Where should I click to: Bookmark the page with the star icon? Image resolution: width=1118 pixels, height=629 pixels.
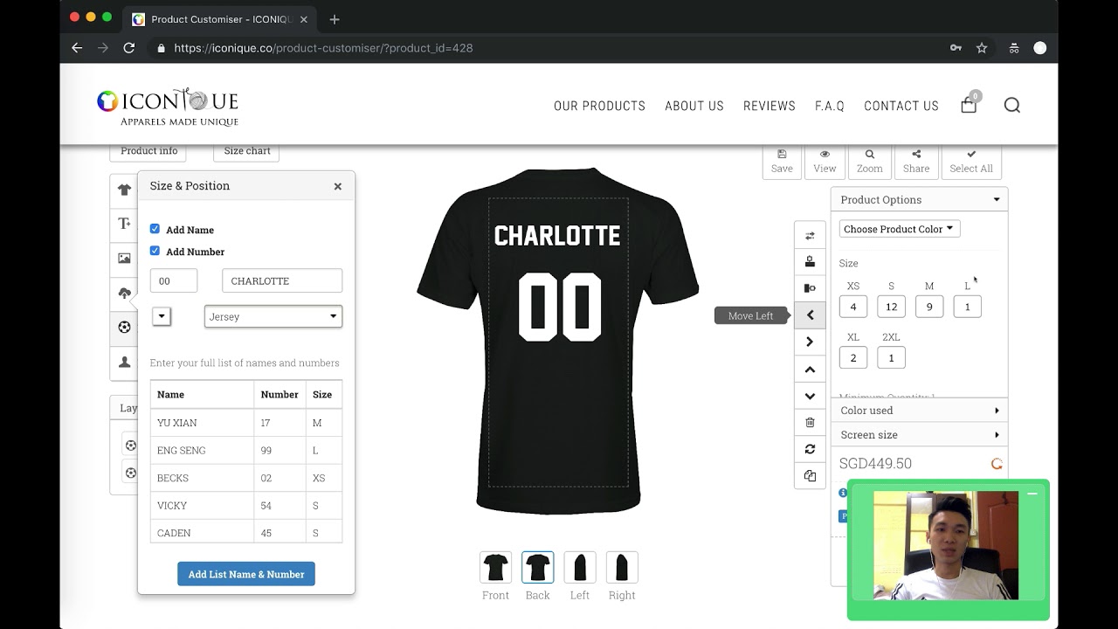982,48
